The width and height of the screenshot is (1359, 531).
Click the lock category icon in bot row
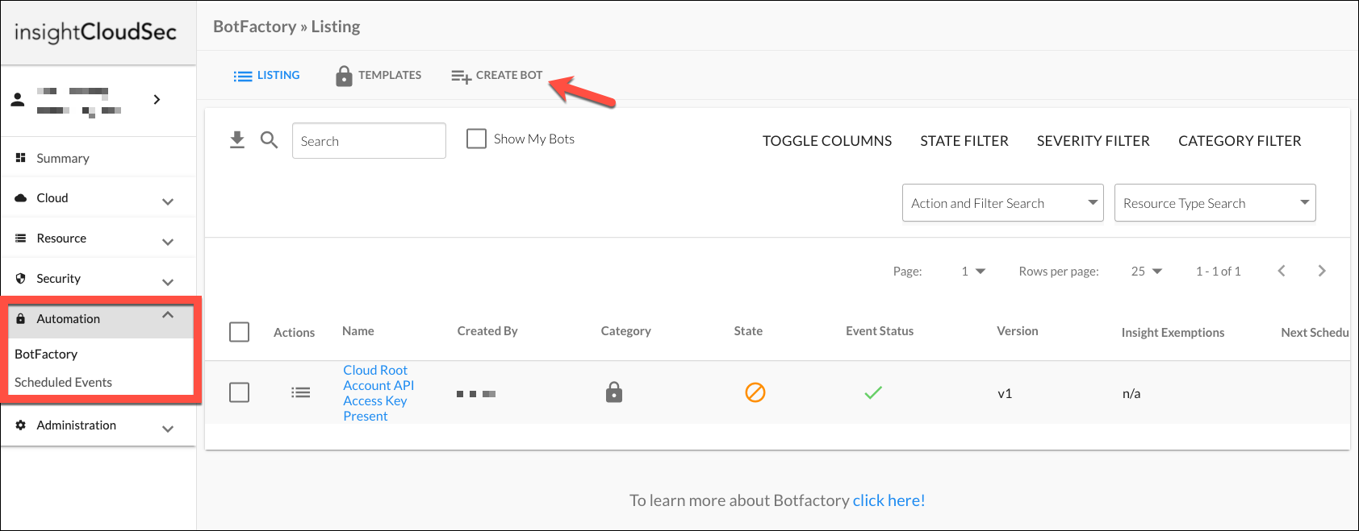click(614, 392)
